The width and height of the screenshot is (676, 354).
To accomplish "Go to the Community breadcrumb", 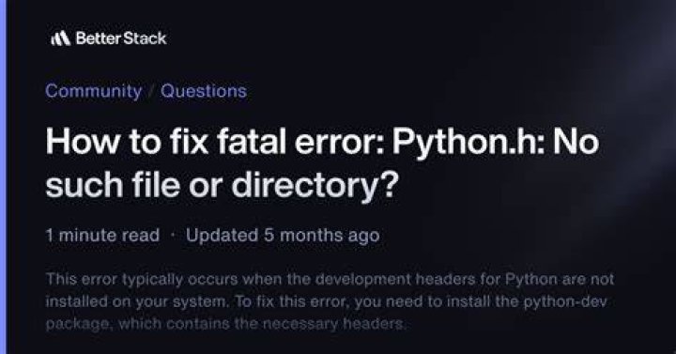I will (94, 91).
